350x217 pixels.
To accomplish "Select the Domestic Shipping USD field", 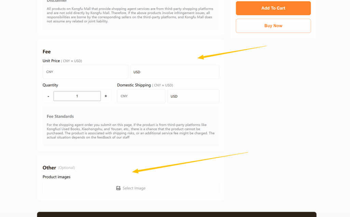I will [x=193, y=96].
